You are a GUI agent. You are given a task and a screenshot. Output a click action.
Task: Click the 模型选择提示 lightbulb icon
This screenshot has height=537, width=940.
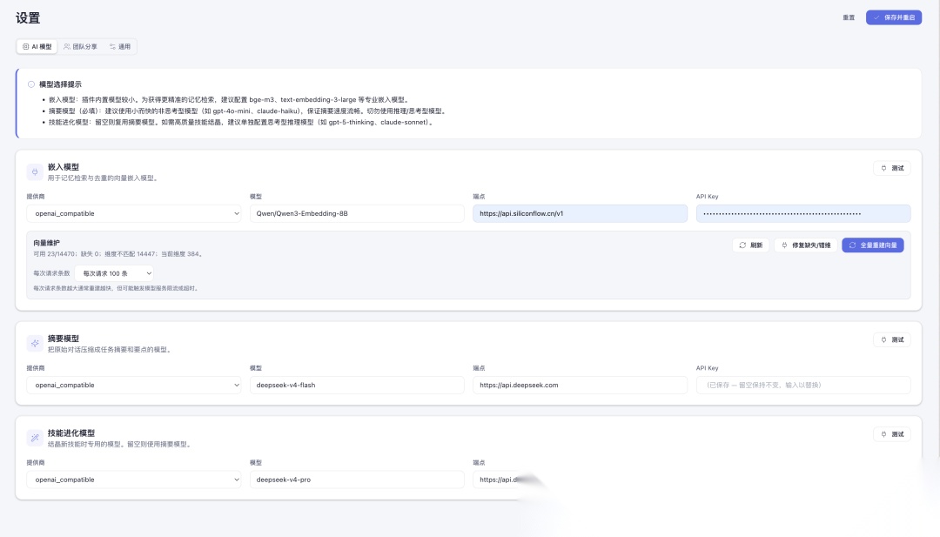tap(31, 84)
